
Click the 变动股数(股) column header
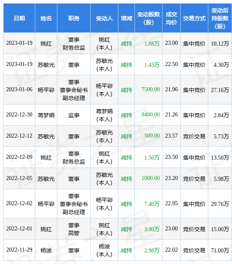pos(149,18)
